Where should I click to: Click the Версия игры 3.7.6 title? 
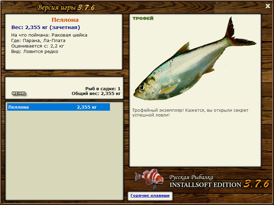tap(66, 8)
